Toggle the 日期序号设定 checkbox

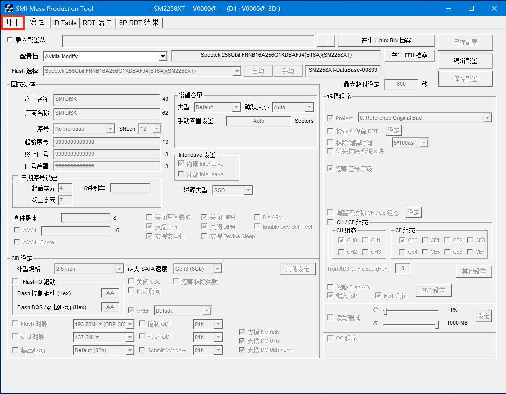15,178
